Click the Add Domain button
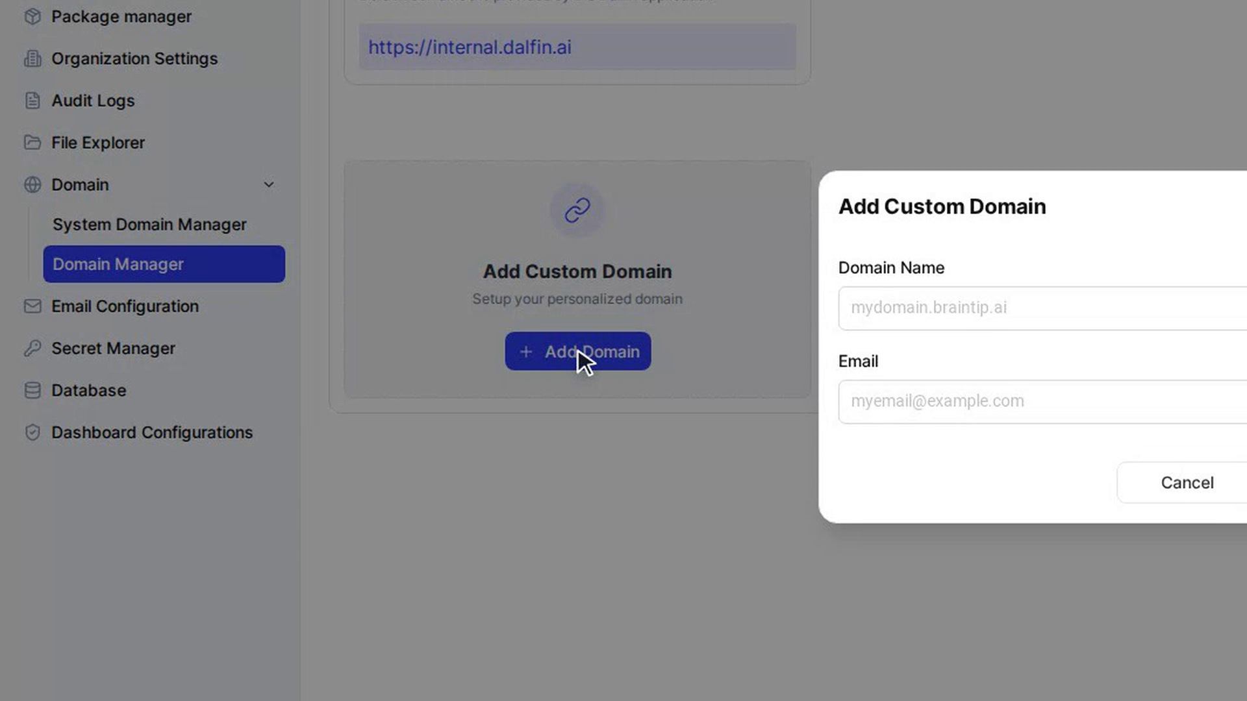Viewport: 1247px width, 701px height. coord(578,351)
